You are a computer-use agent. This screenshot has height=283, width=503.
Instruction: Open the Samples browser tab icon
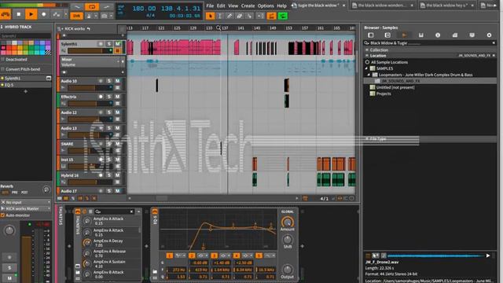[404, 35]
